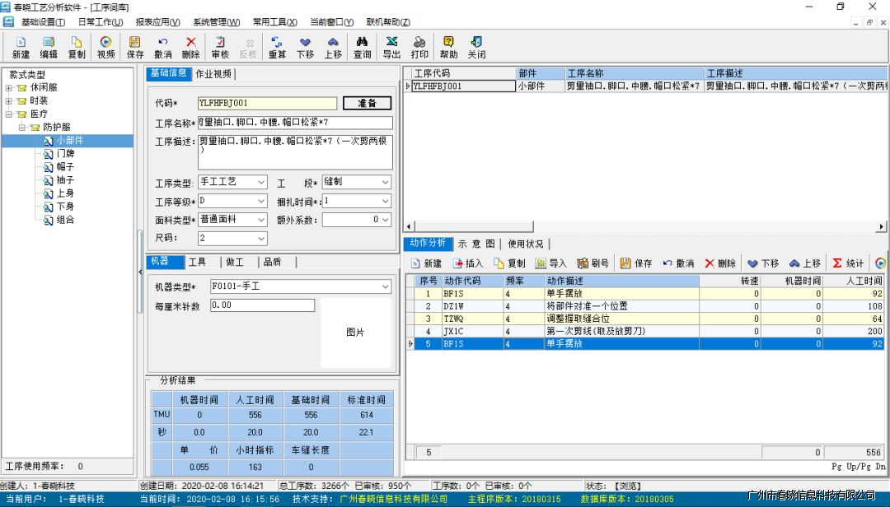Switch to the 作业视频 tab
Image resolution: width=890 pixels, height=507 pixels.
tap(213, 74)
